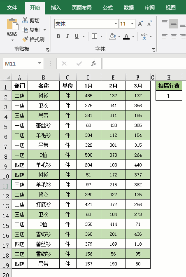Image resolution: width=186 pixels, height=277 pixels.
Task: Click cell H2 containing 1
Action: click(x=169, y=96)
